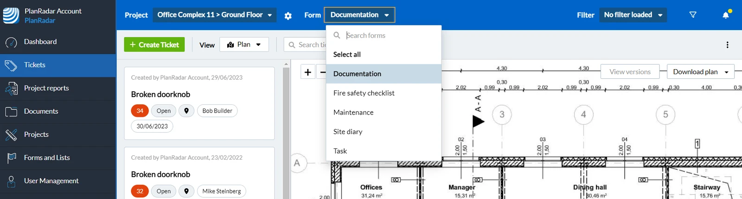Go to Forms and Lists section
This screenshot has width=742, height=199.
point(58,158)
